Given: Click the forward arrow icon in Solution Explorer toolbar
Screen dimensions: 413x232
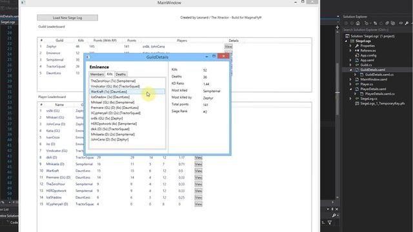Looking at the screenshot, I should click(352, 23).
